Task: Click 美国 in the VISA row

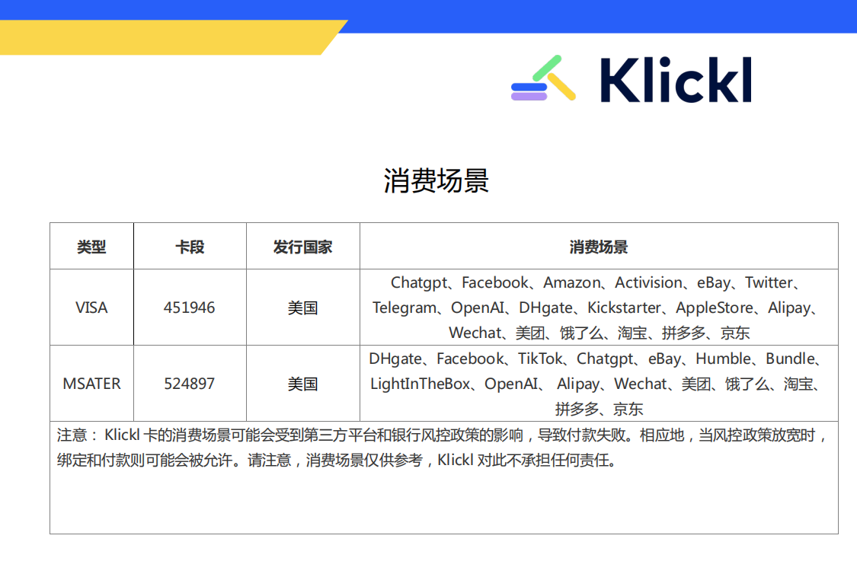Action: 302,308
